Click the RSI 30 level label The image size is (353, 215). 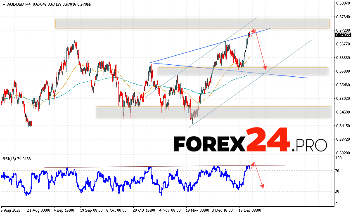338,191
